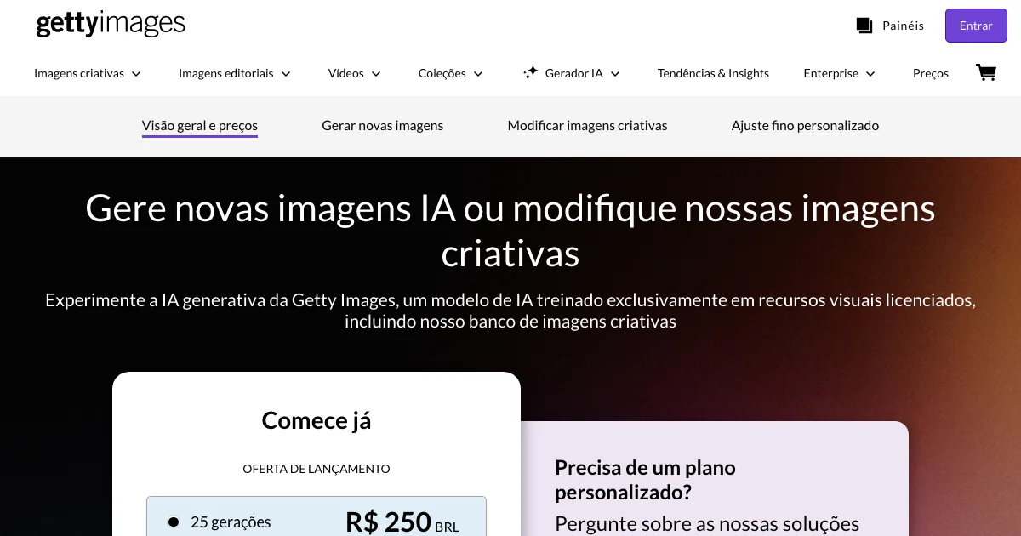Click the Painéis boards icon
The height and width of the screenshot is (536, 1021).
pos(864,26)
